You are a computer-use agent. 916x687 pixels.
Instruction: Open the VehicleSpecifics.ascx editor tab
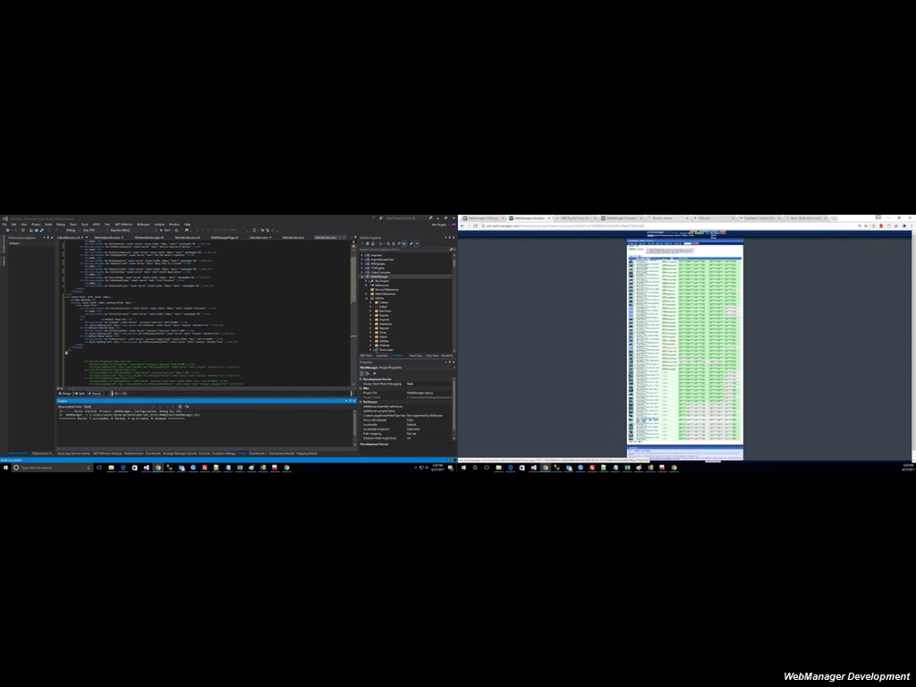tap(108, 237)
